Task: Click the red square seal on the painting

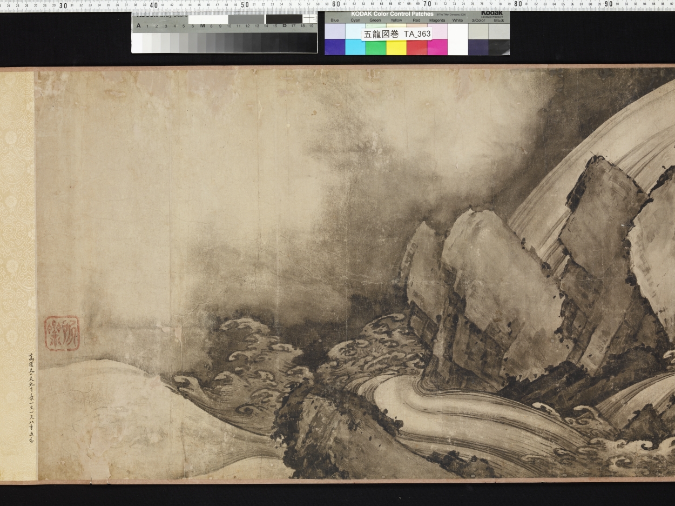Action: pos(62,334)
